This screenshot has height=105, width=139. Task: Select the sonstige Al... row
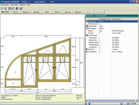[x=112, y=47]
